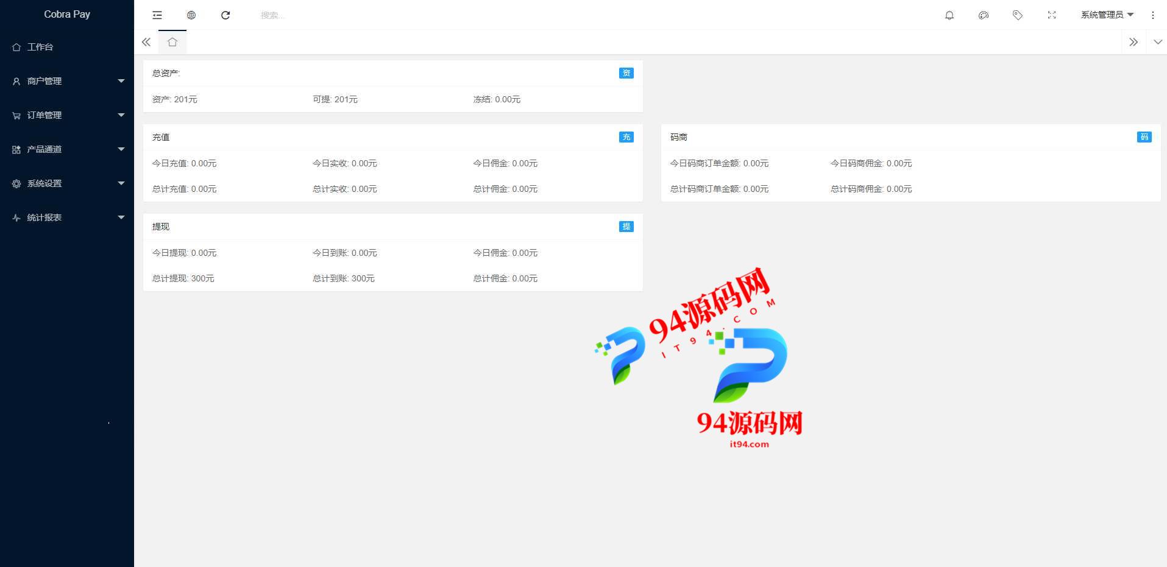Click the search input field
The width and height of the screenshot is (1167, 567).
click(317, 15)
